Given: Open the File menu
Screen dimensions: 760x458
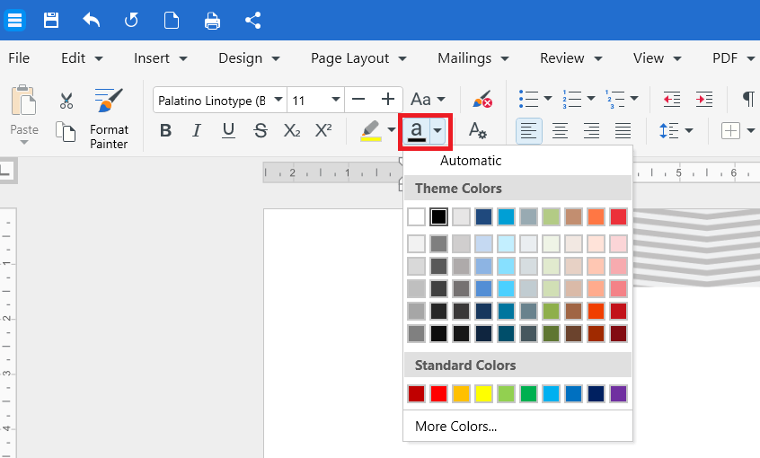Looking at the screenshot, I should coord(19,58).
